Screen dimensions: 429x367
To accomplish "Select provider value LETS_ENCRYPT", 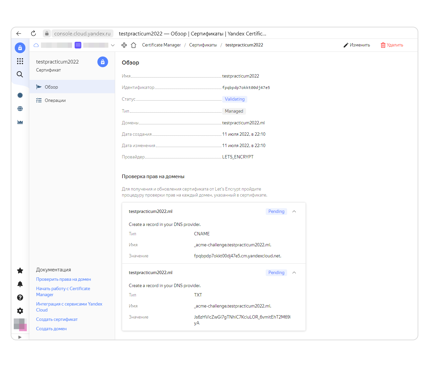I will point(238,157).
